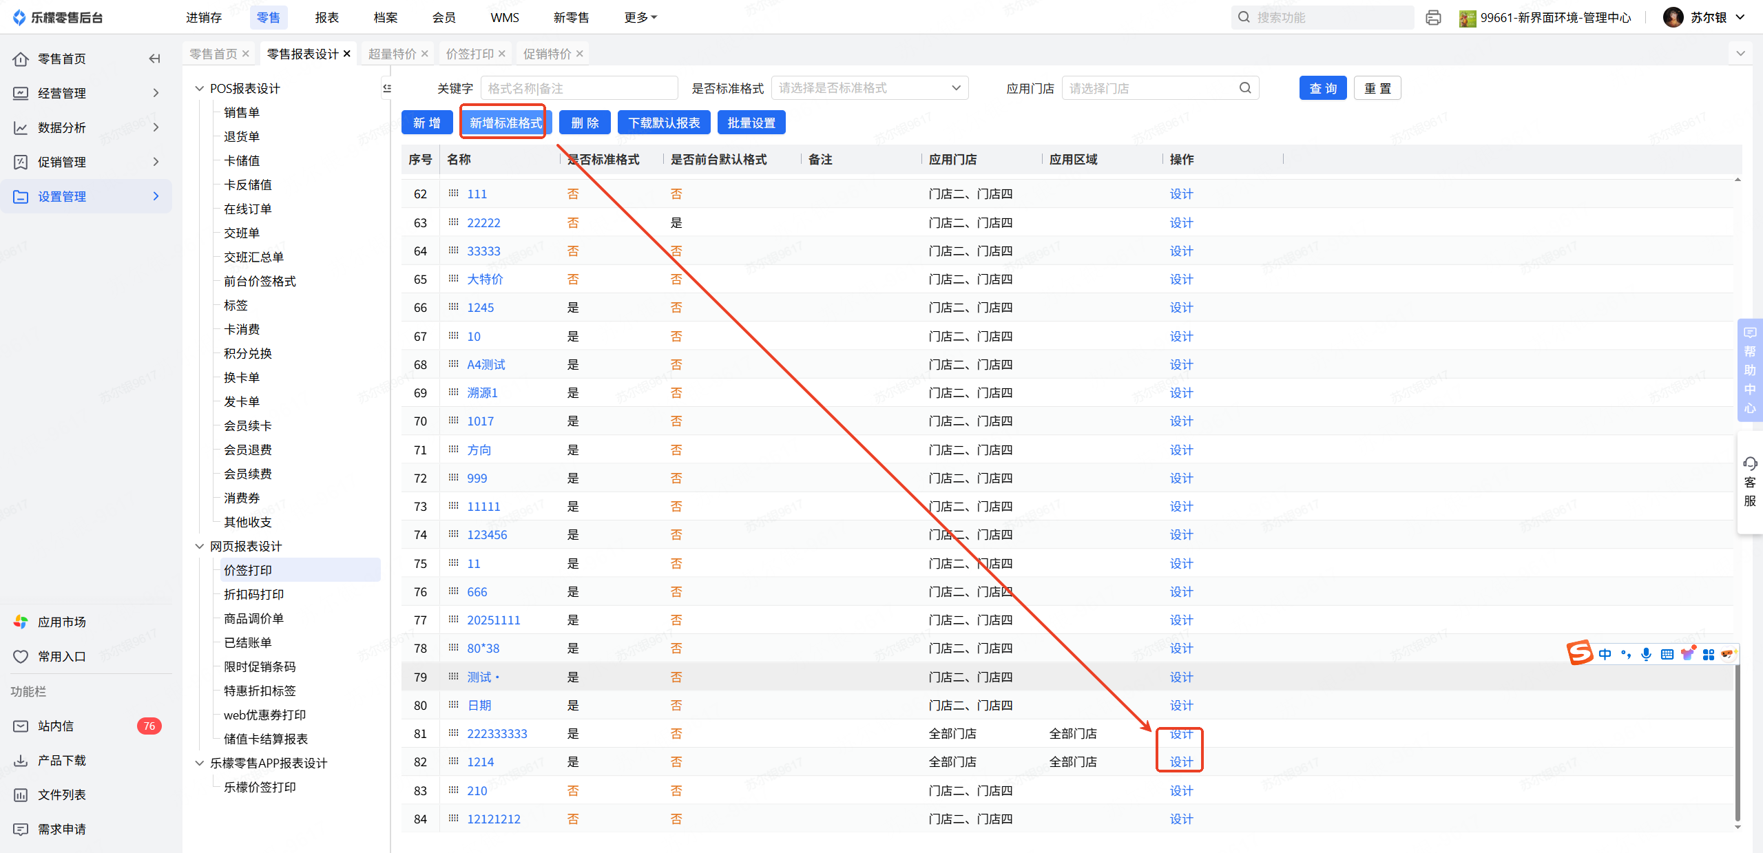The height and width of the screenshot is (853, 1763).
Task: Open the 报表 top menu
Action: click(326, 17)
